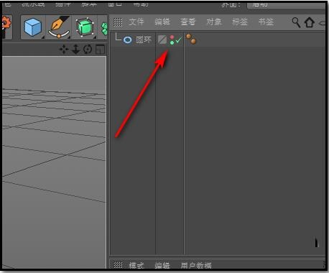Open the 模式 menu in Attribute Manager
The height and width of the screenshot is (273, 329).
(136, 265)
